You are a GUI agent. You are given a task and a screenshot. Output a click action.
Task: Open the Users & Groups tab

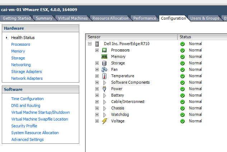click(205, 18)
